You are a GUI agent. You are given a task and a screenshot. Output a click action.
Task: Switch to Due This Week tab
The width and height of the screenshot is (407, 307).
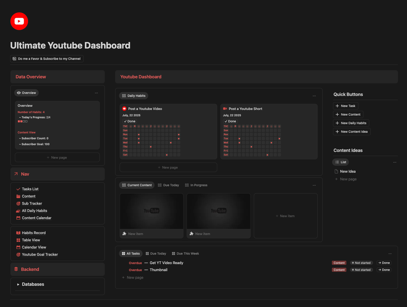pos(185,254)
